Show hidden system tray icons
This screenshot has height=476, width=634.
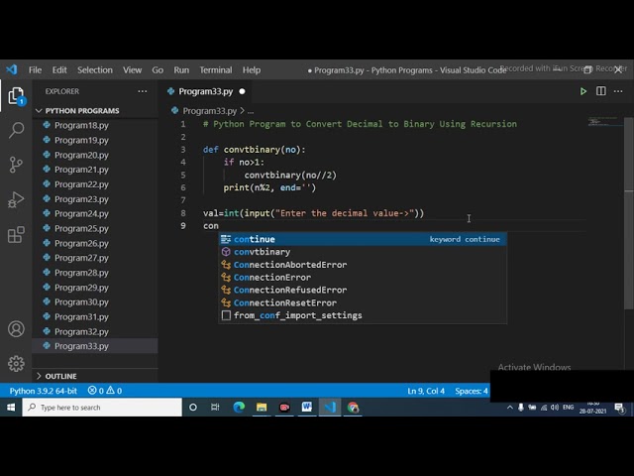click(x=510, y=408)
